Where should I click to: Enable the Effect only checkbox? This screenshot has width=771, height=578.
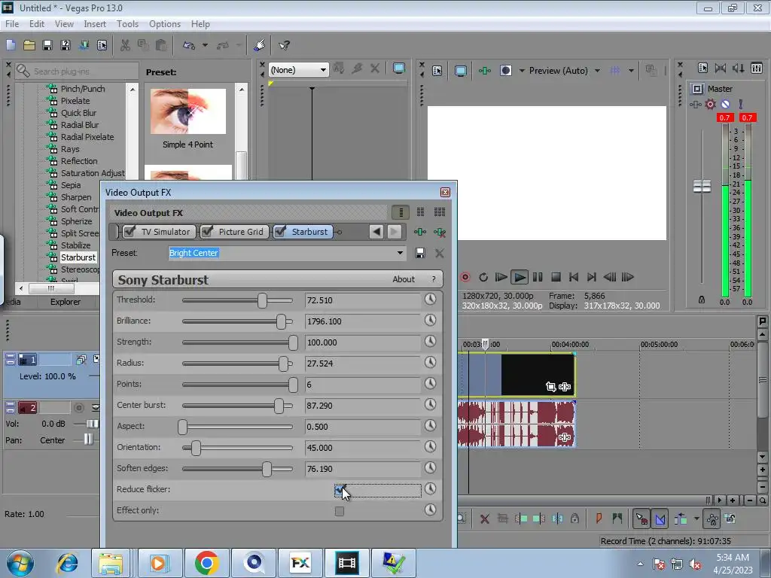click(340, 511)
